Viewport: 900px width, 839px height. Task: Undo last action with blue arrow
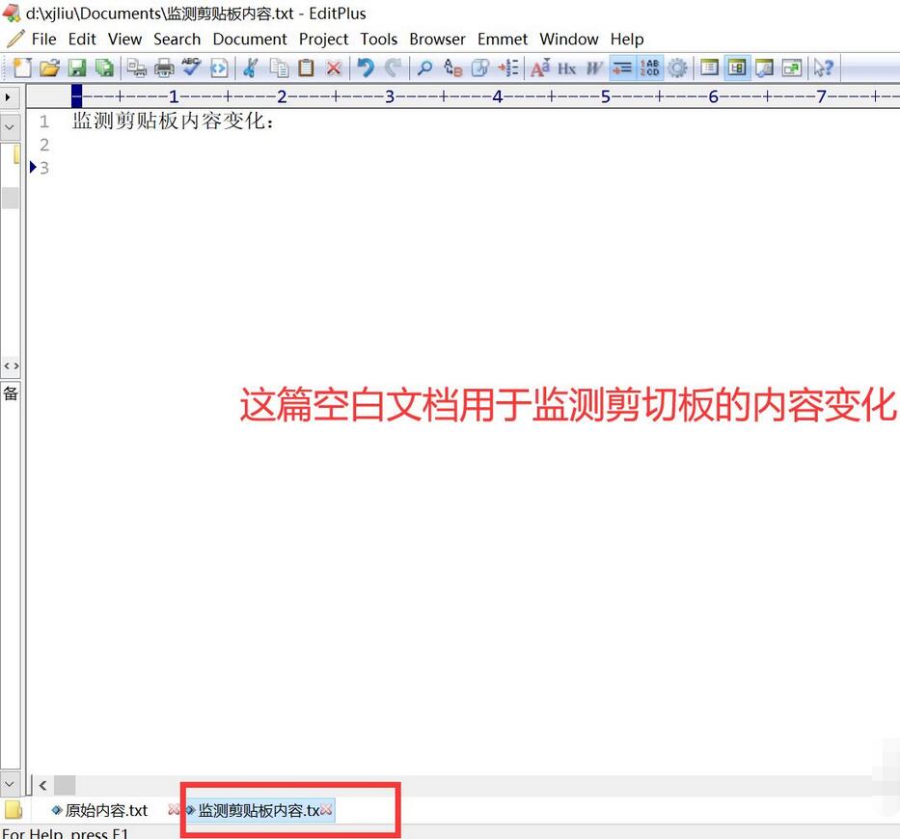coord(366,68)
